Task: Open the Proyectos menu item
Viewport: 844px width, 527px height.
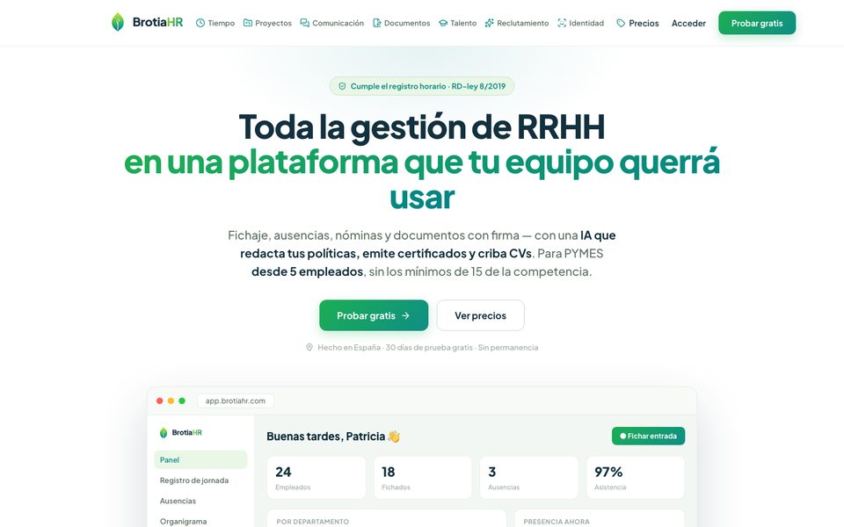Action: [267, 23]
